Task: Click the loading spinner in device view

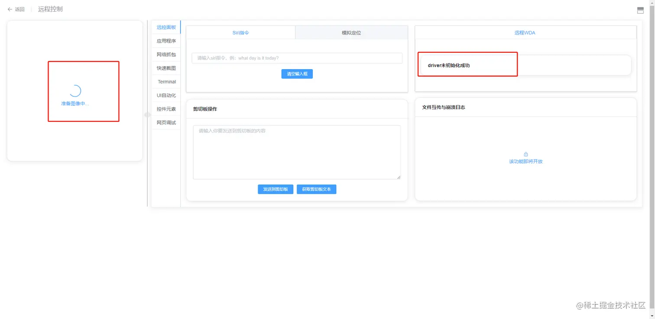Action: [75, 90]
